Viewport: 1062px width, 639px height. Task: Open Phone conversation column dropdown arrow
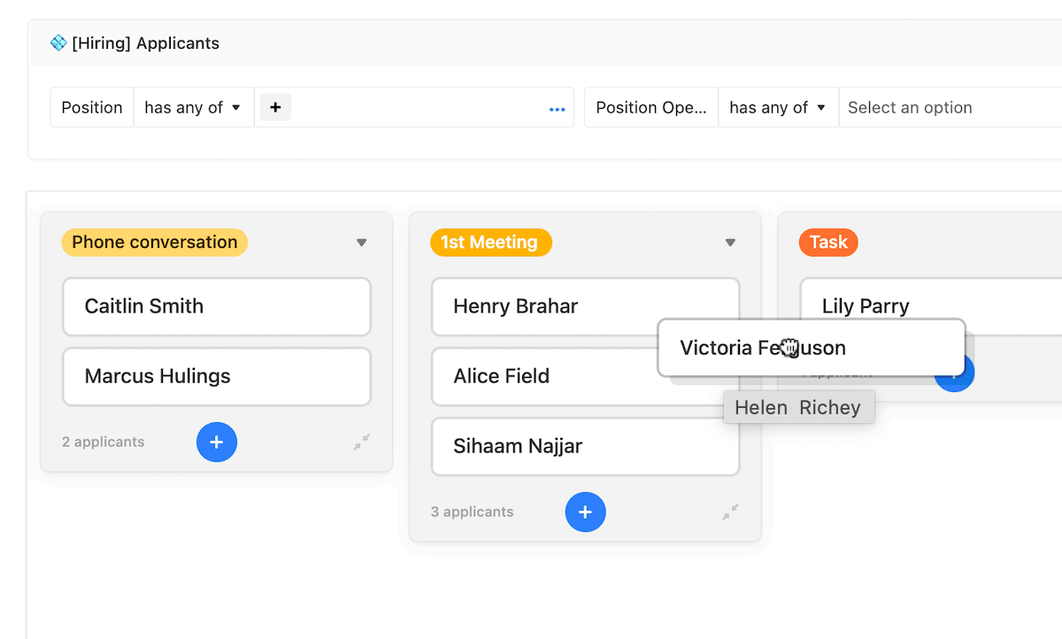click(361, 243)
